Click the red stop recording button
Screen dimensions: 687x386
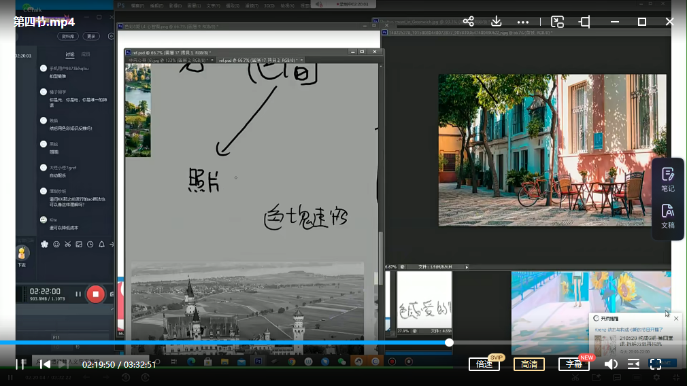coord(95,294)
